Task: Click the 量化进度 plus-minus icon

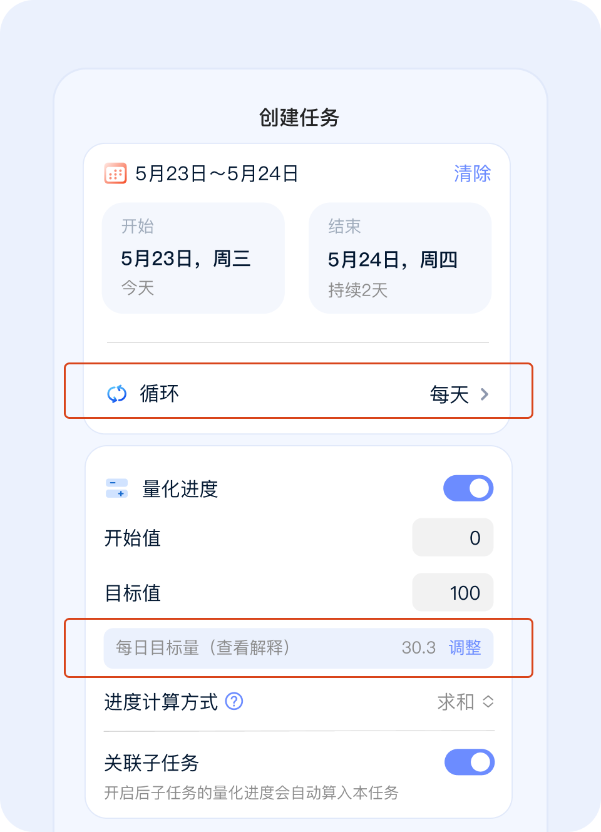Action: coord(117,488)
